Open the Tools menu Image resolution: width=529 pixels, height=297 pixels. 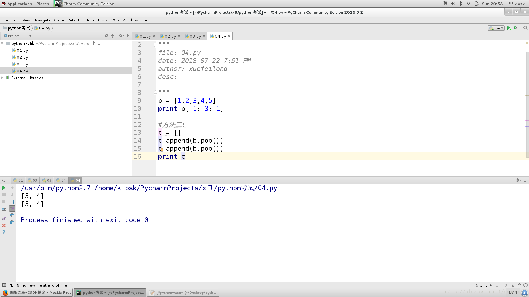pos(102,20)
